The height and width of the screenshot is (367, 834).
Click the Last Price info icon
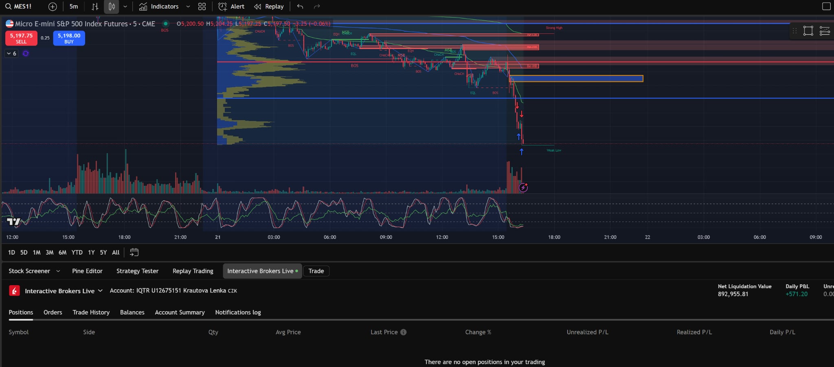tap(404, 332)
